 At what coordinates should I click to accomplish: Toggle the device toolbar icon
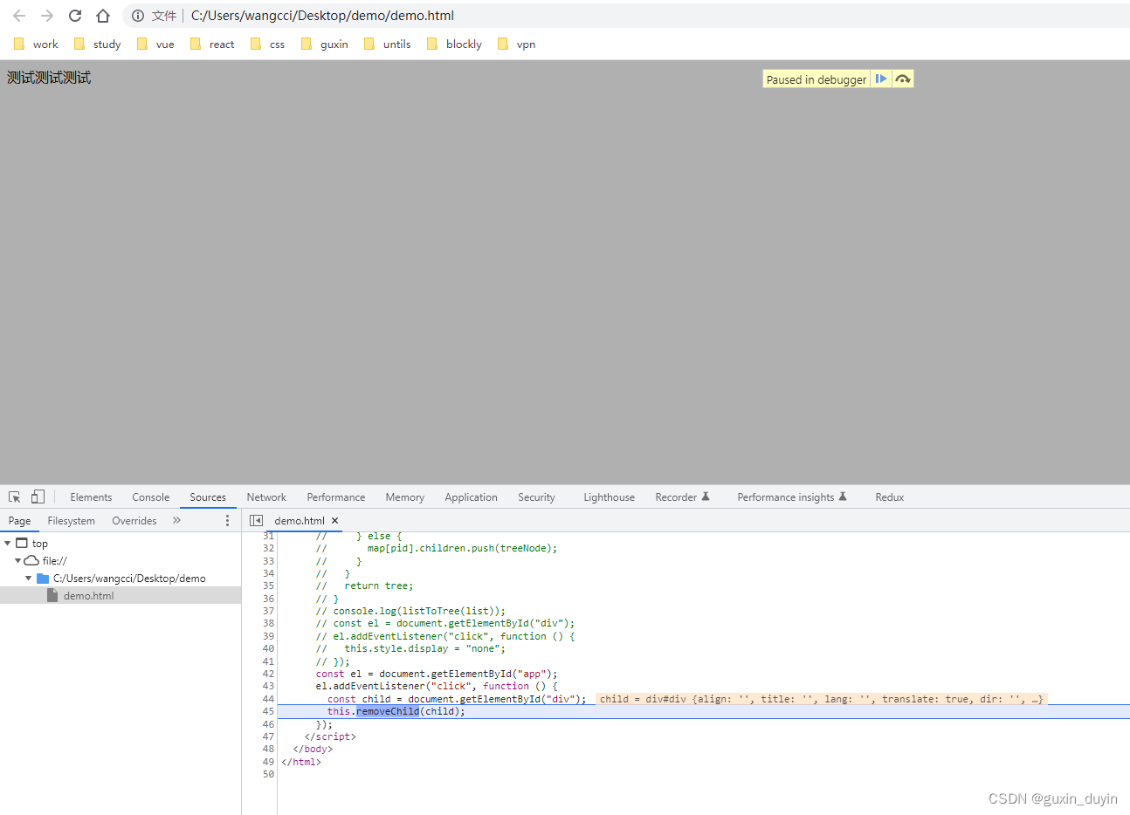[x=38, y=497]
